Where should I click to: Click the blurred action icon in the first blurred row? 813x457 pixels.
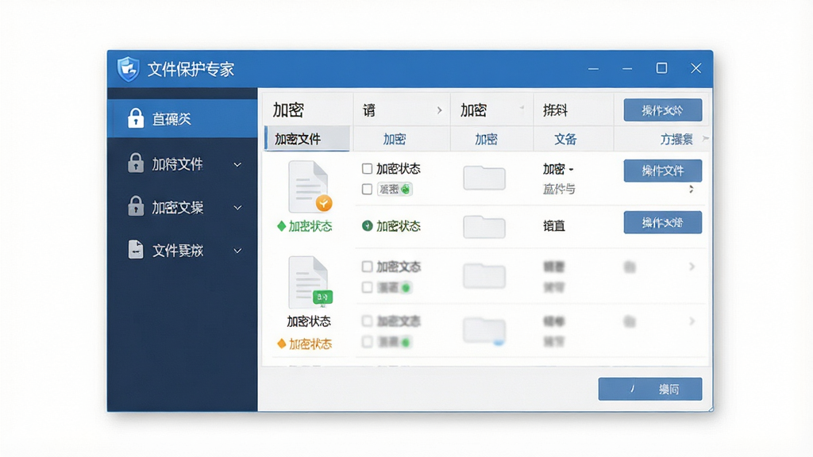630,267
